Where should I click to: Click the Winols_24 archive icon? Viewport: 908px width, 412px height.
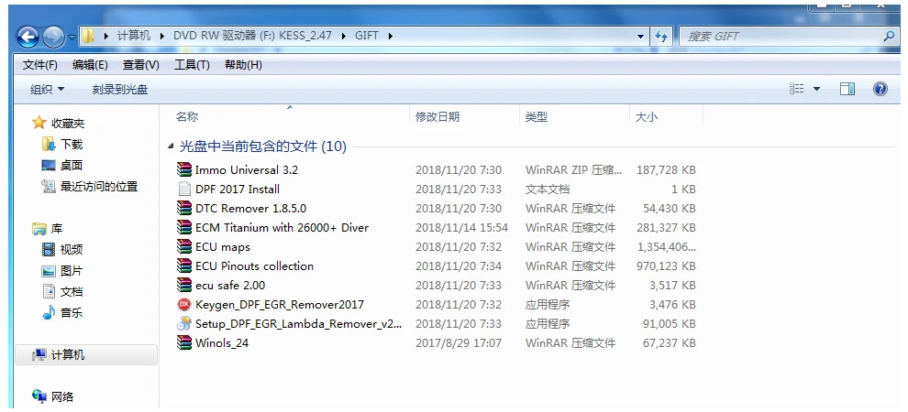pos(183,342)
